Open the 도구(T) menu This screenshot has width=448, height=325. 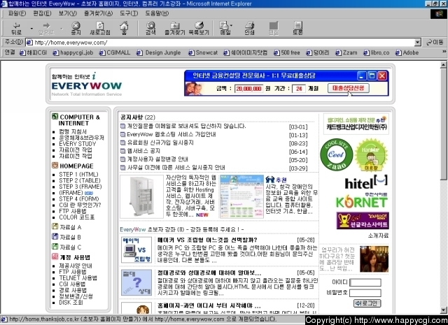pos(129,13)
